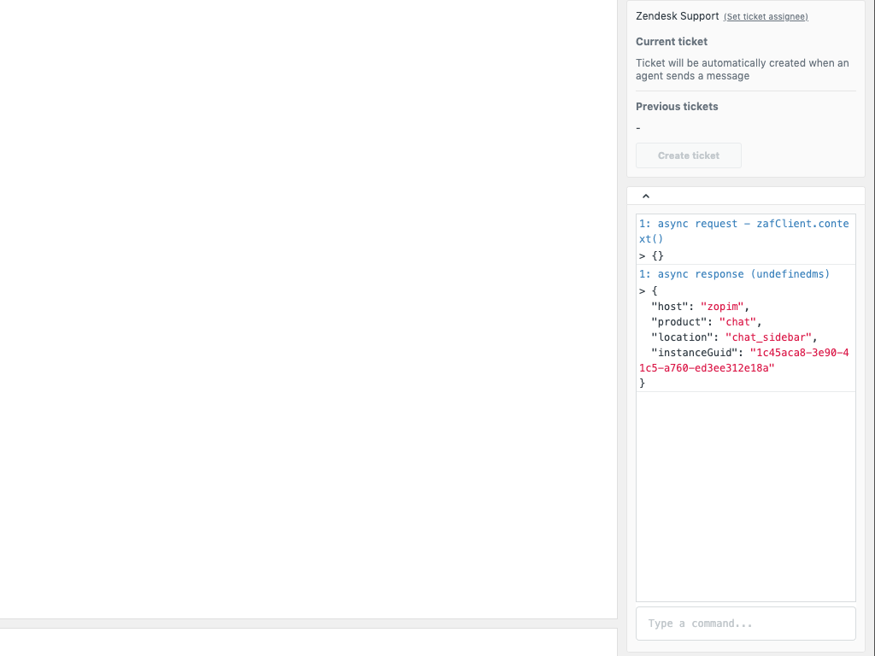Click the blank console output area
The width and height of the screenshot is (875, 656).
tap(745, 495)
